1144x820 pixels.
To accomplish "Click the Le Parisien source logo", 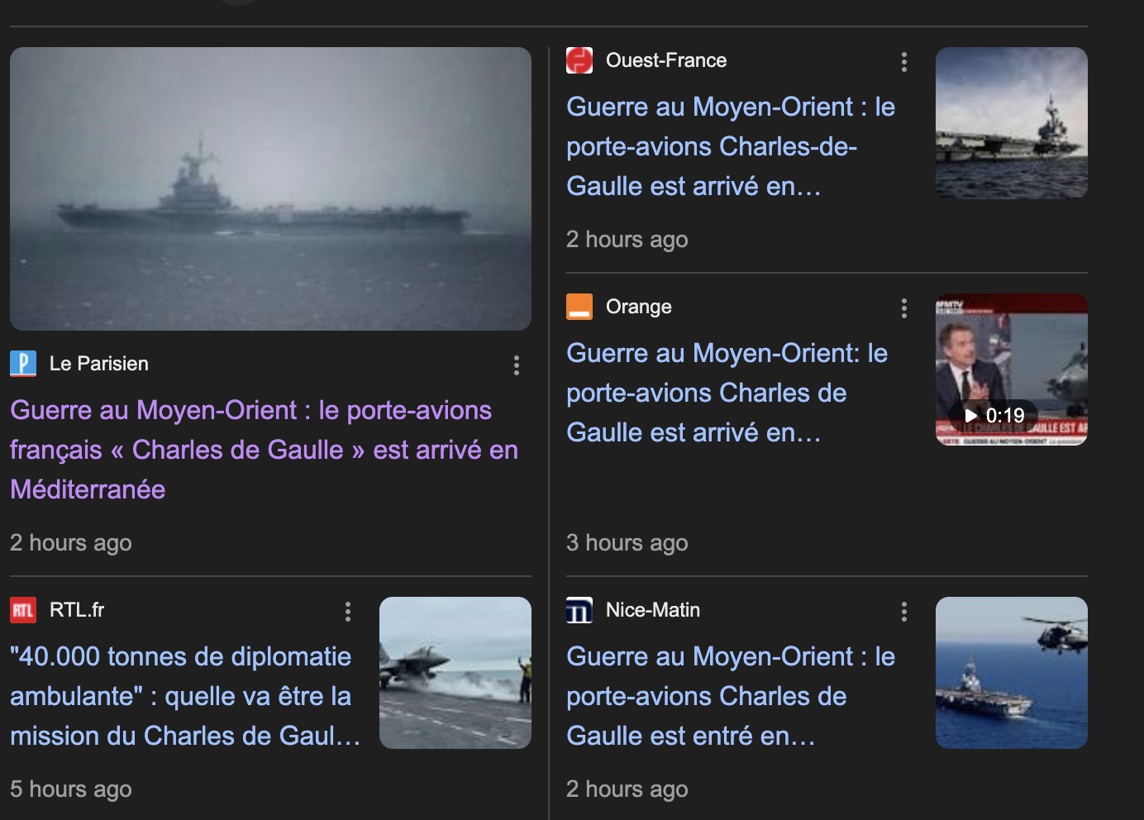I will click(23, 364).
